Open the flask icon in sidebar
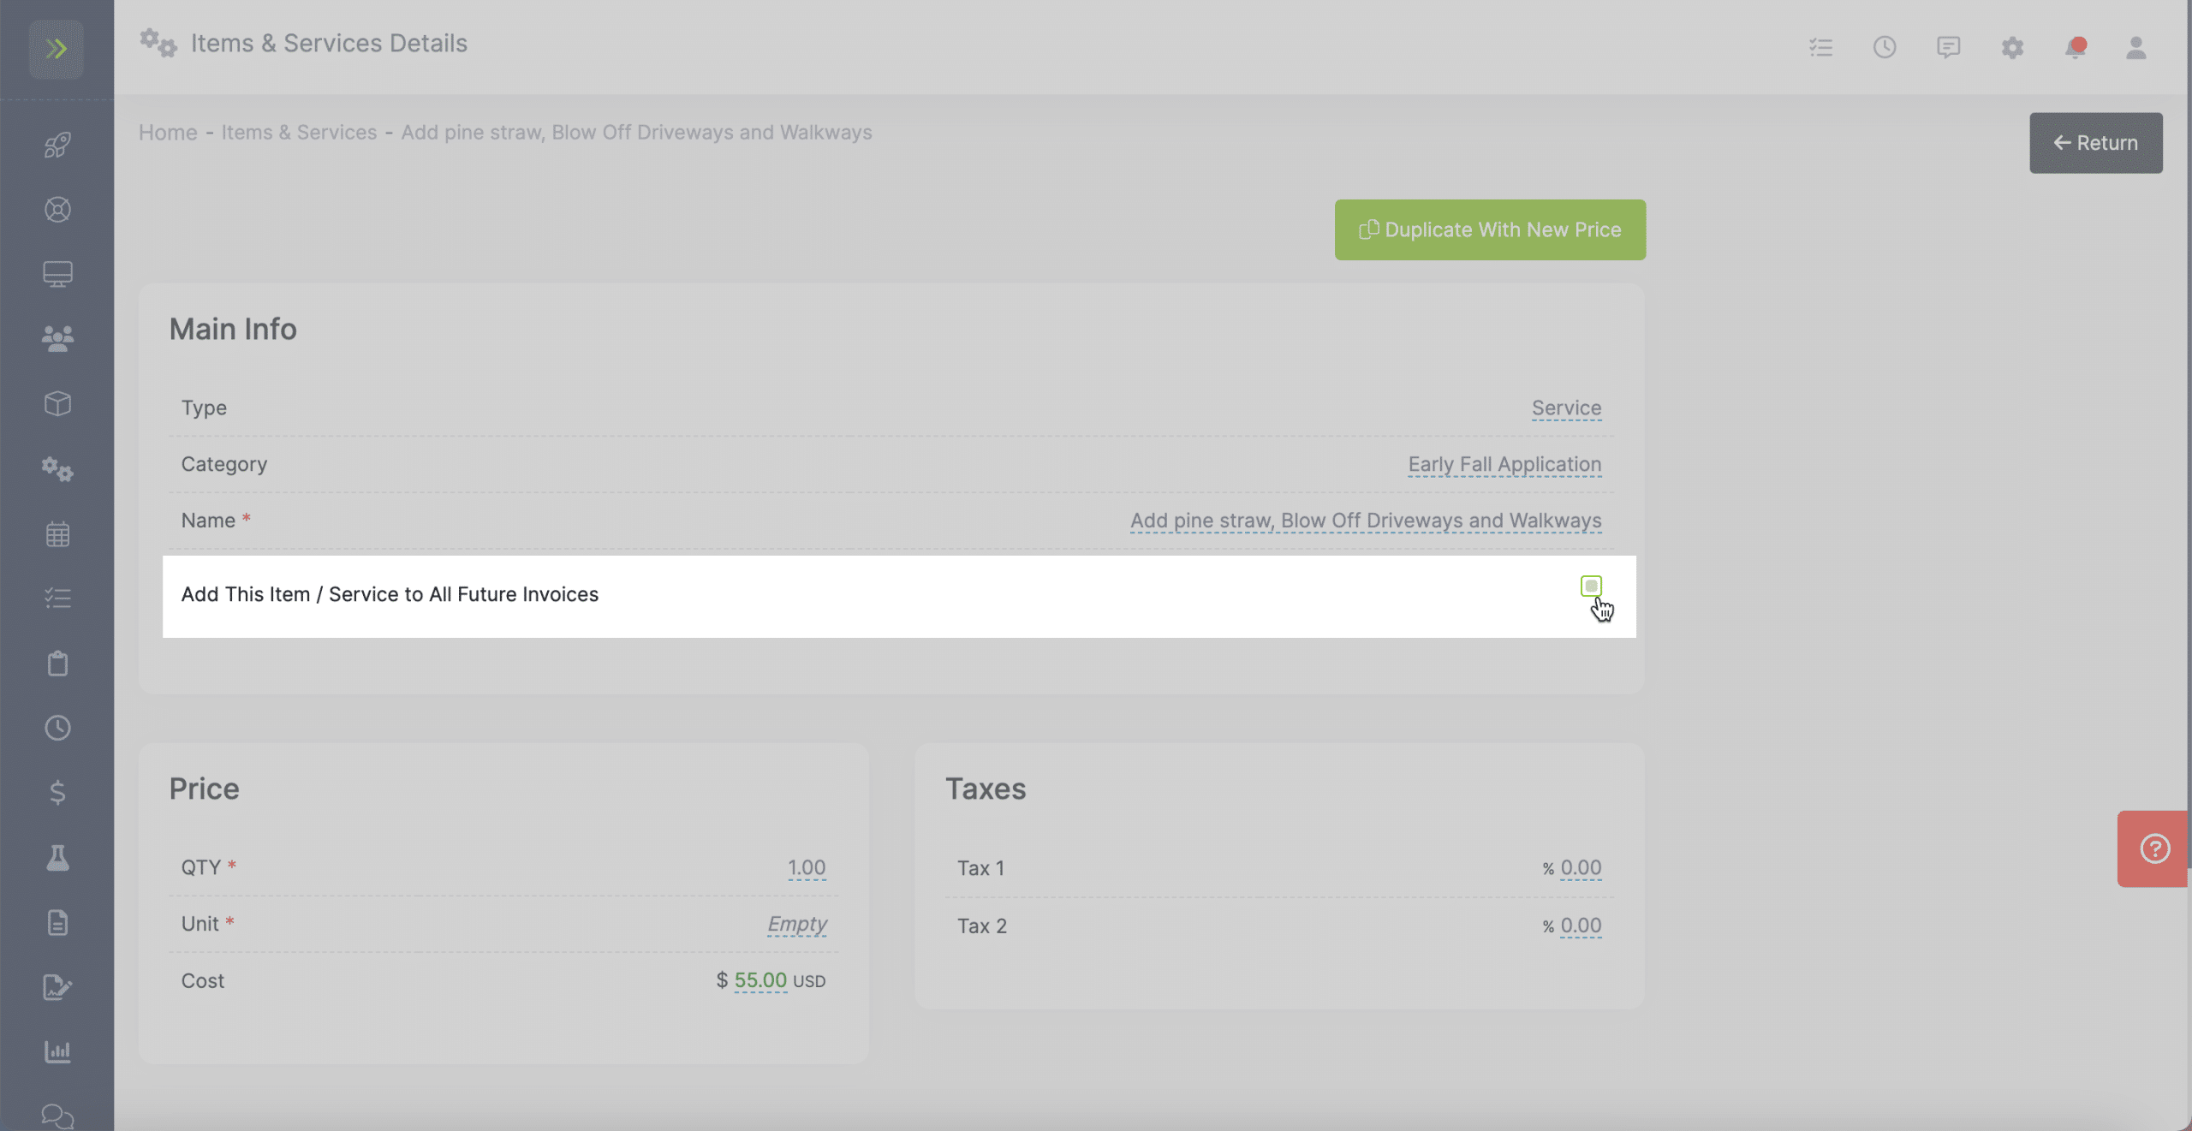Image resolution: width=2192 pixels, height=1131 pixels. (57, 858)
